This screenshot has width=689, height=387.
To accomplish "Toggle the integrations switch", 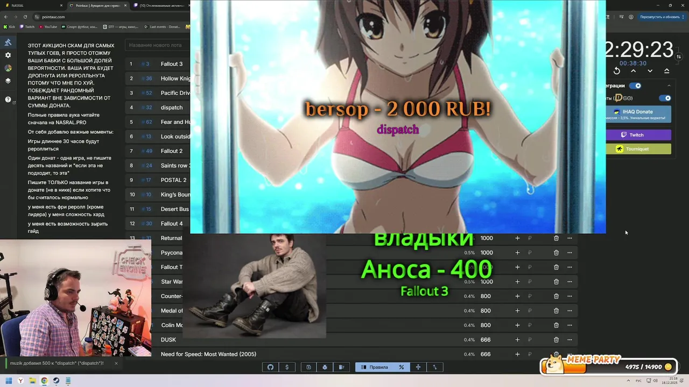I will point(636,85).
